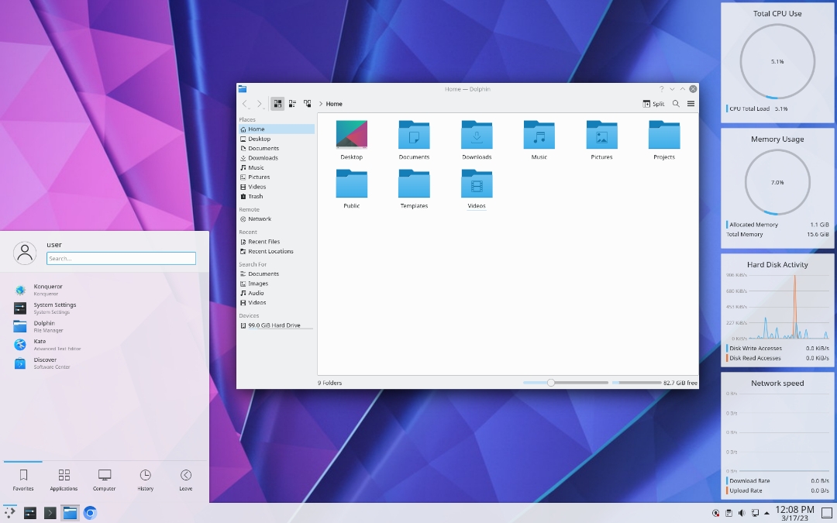Launch Konqueror from the favorites list
This screenshot has height=523, width=837.
tap(47, 290)
